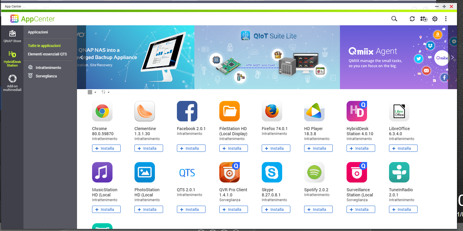Viewport: 463px width, 231px height.
Task: Open the Qmiix Agent banner
Action: coord(394,57)
